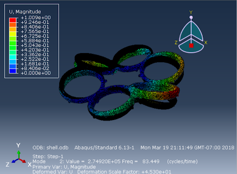Click the 3D compass red square handle
Screen dimensions: 237x174
tap(191, 46)
